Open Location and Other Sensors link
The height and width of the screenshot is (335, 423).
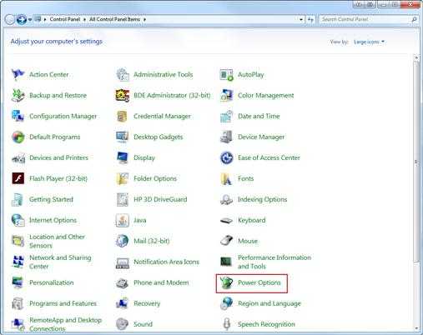[57, 241]
